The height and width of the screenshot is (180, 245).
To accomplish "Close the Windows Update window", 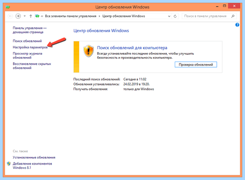I will pos(234,6).
